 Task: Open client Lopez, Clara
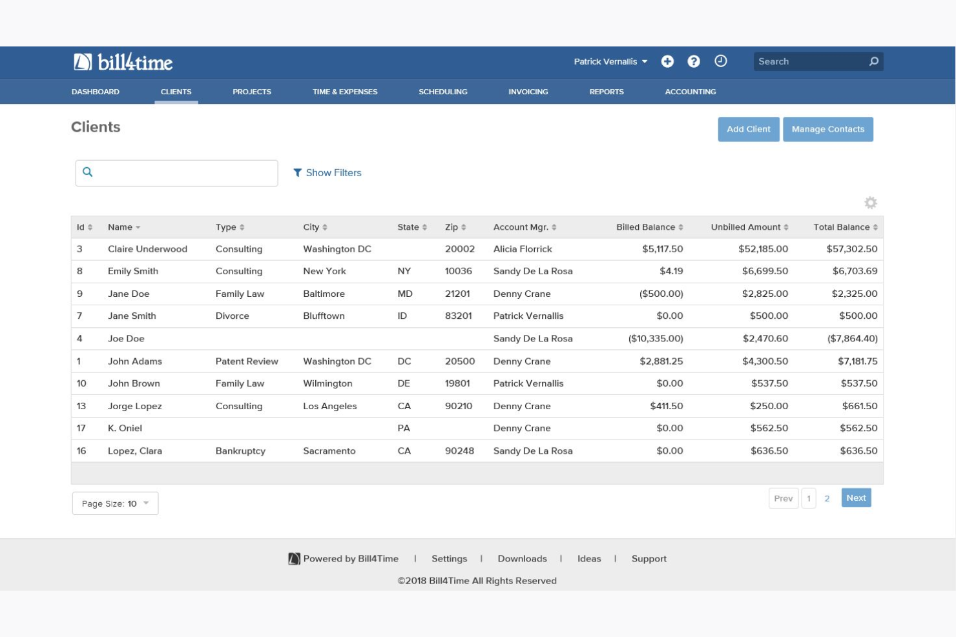tap(135, 451)
